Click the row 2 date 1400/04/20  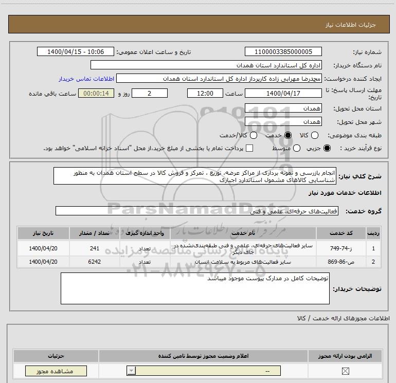pyautogui.click(x=43, y=262)
